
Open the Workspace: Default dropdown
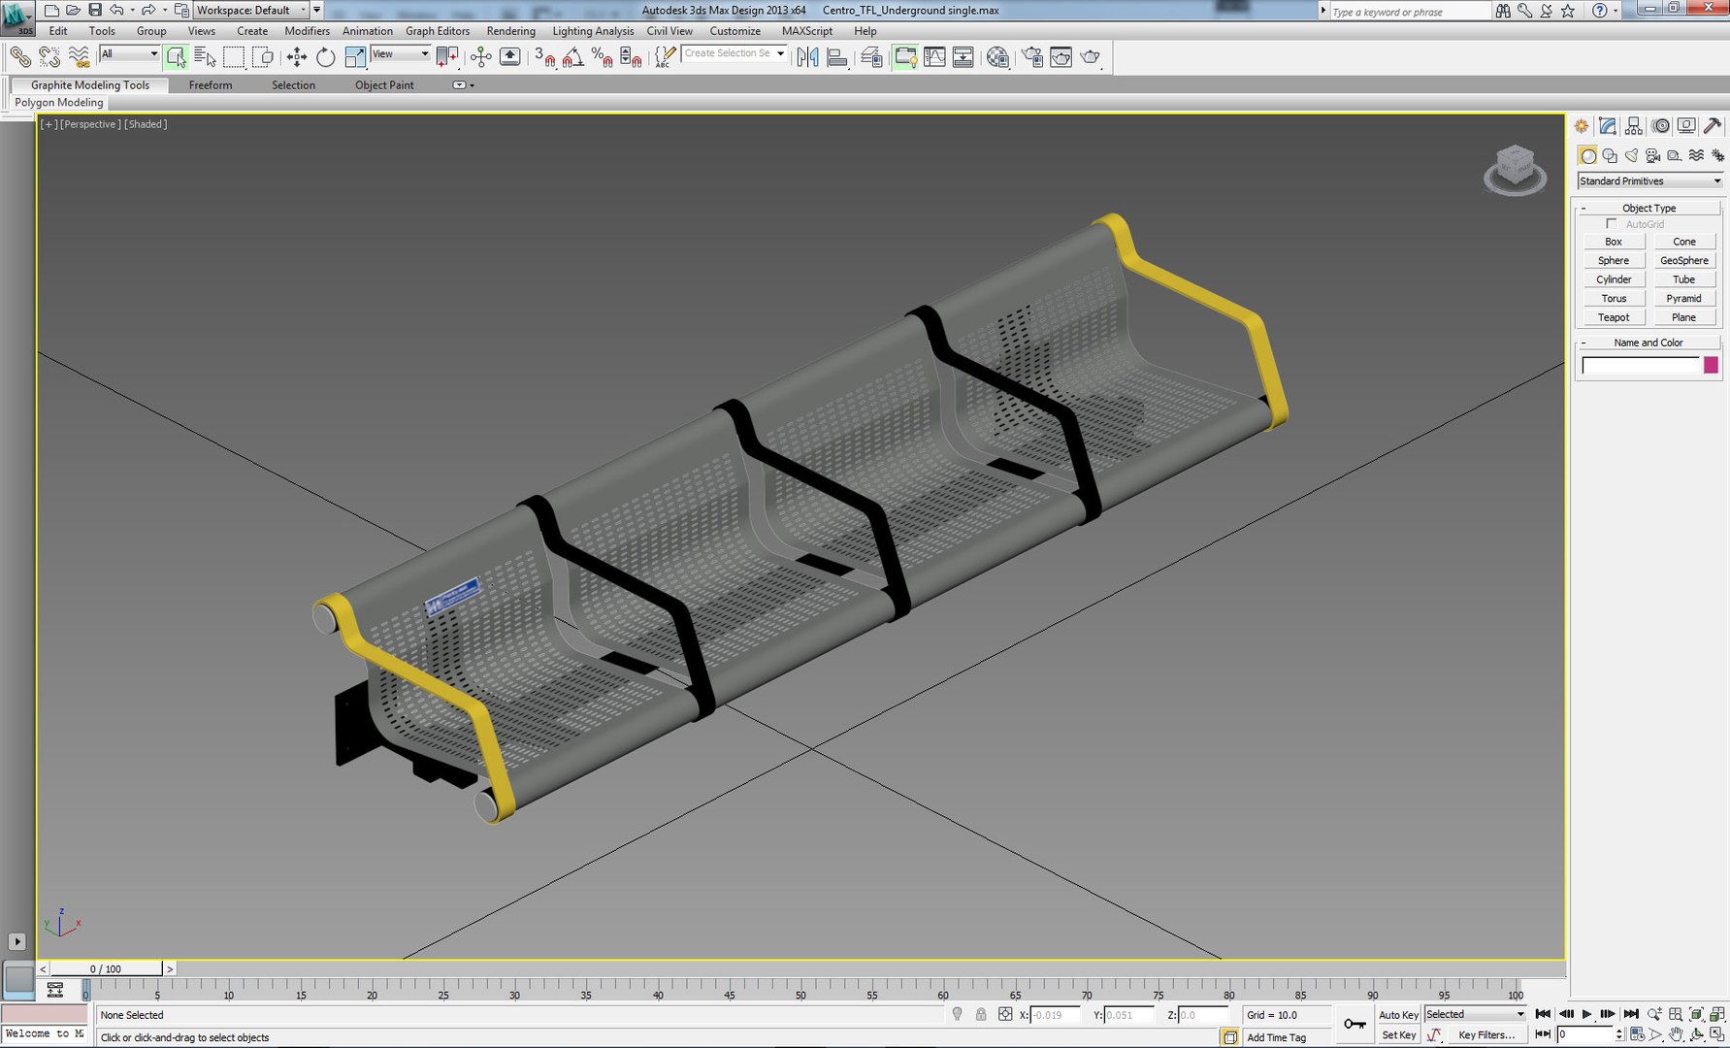point(251,10)
